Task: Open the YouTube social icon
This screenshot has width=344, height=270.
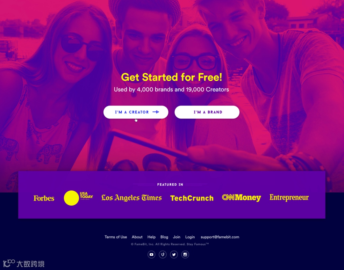Action: (x=151, y=254)
